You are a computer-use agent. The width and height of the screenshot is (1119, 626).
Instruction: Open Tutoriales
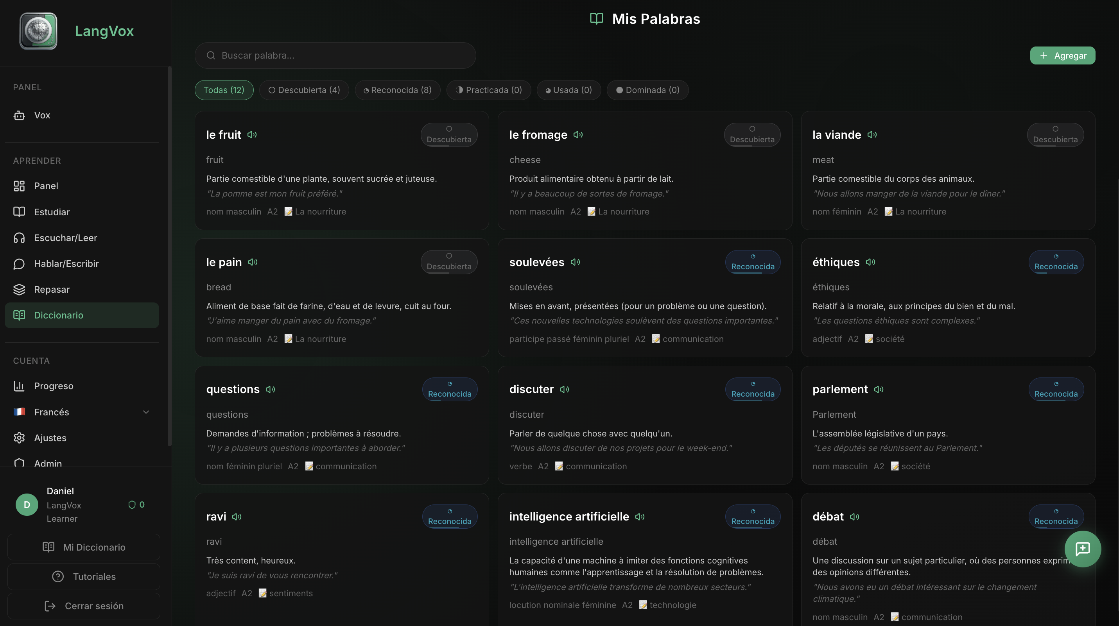click(x=84, y=576)
